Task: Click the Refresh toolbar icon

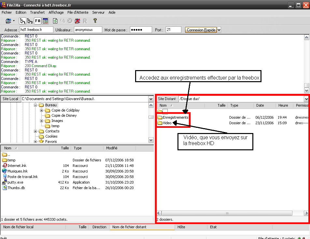Action: 55,21
